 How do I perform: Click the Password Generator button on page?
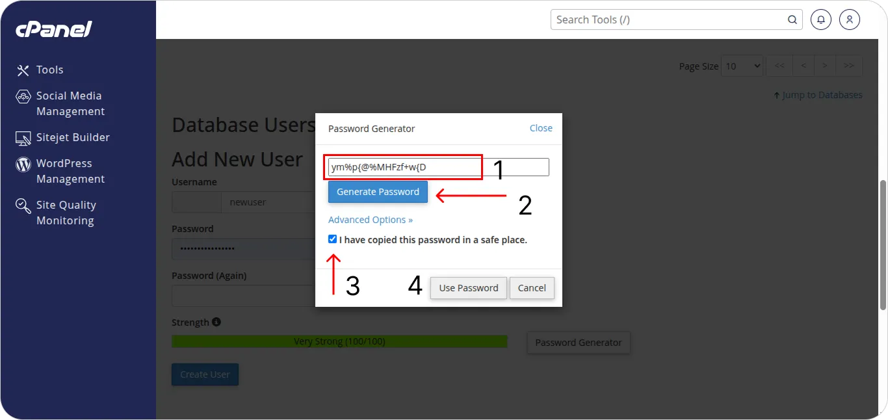click(579, 343)
